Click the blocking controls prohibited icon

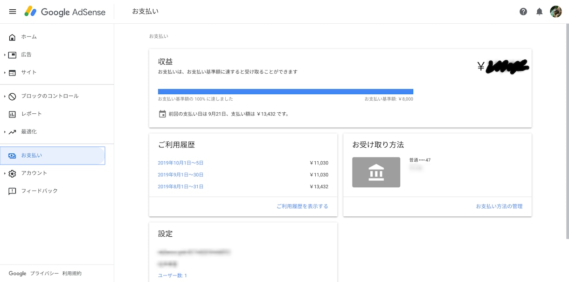13,96
